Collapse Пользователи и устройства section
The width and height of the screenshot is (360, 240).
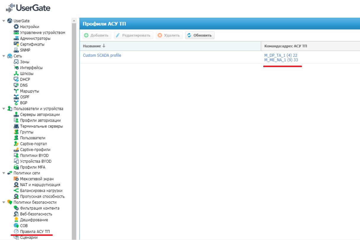(x=4, y=109)
